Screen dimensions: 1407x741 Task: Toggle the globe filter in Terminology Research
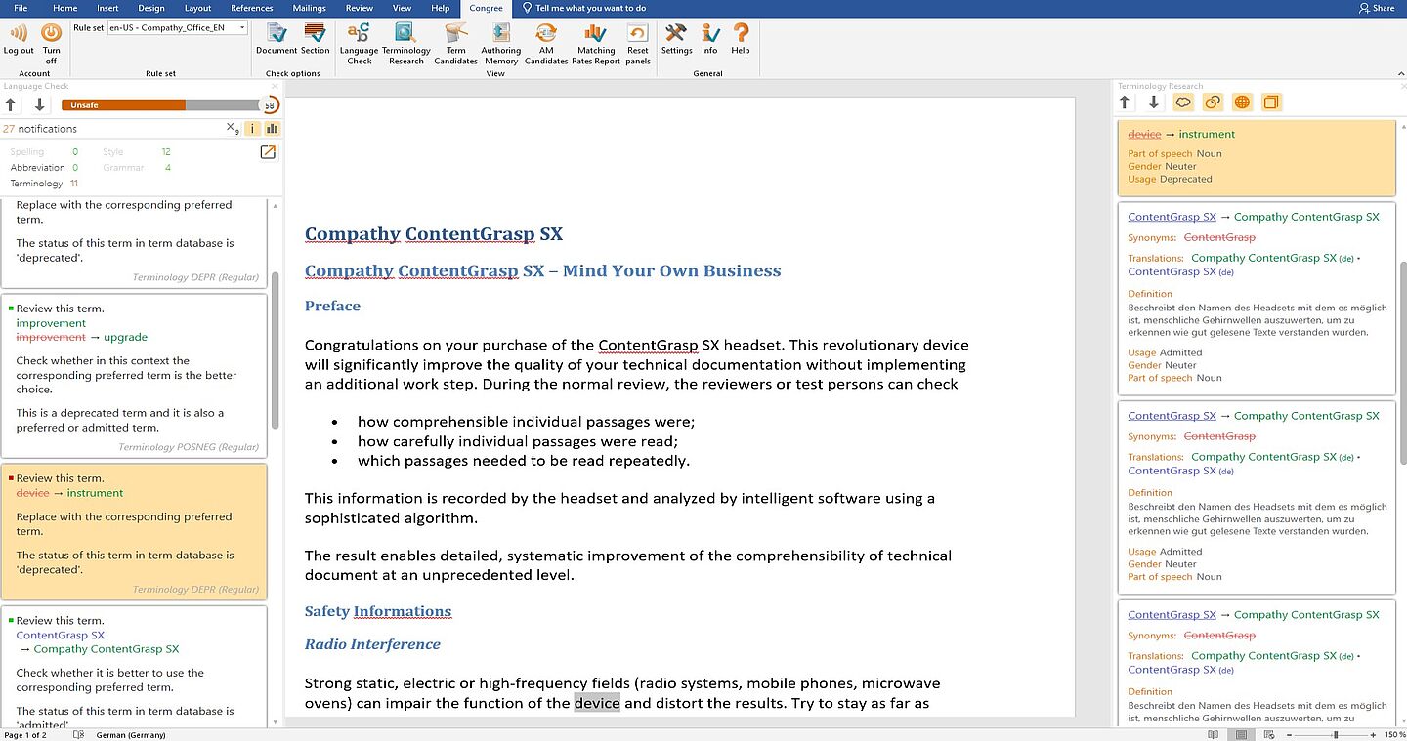[1242, 103]
